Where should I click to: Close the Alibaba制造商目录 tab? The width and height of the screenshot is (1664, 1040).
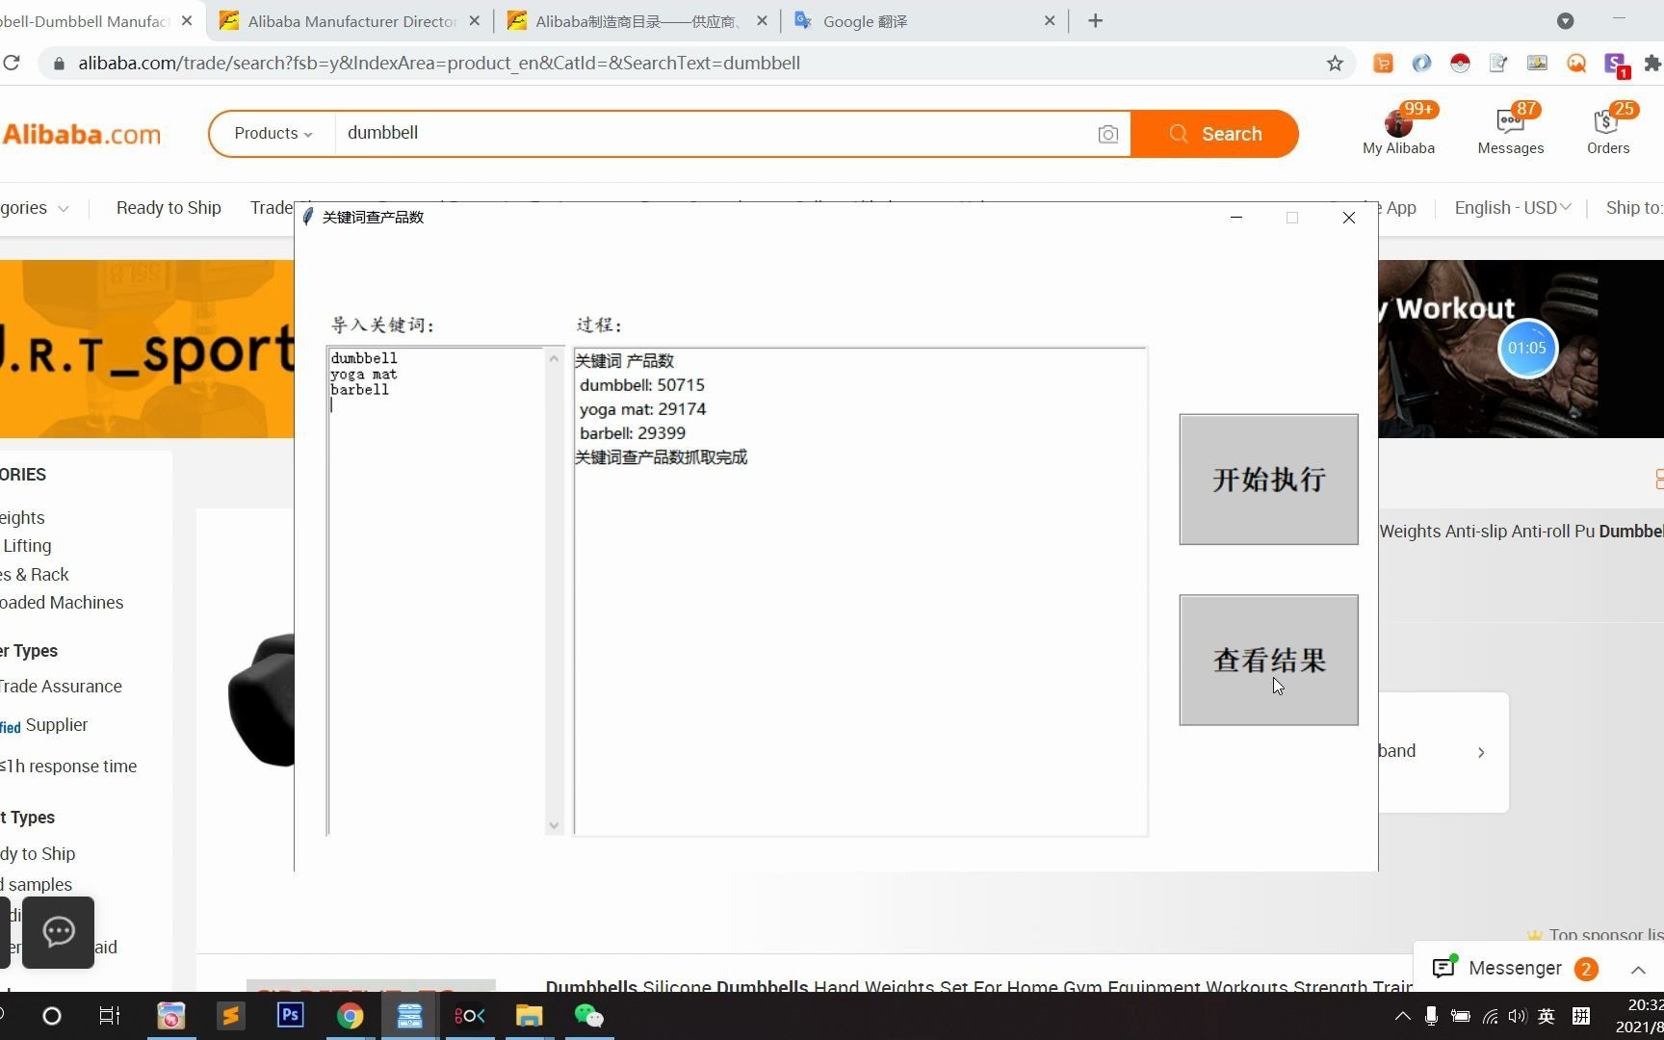click(x=762, y=21)
